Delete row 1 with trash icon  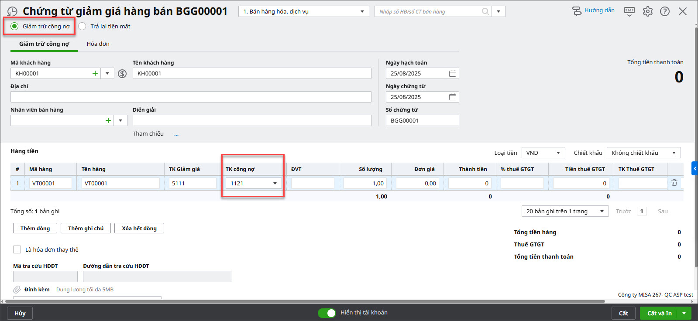(x=674, y=183)
